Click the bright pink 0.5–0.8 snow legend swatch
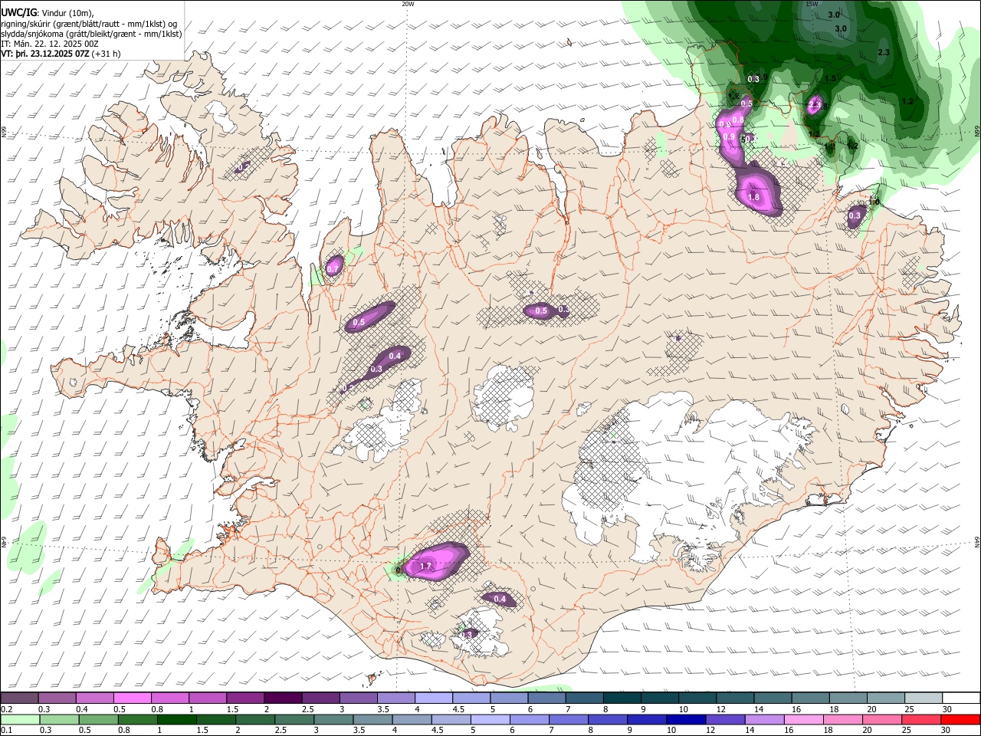Screen dimensions: 981x736 (132, 698)
